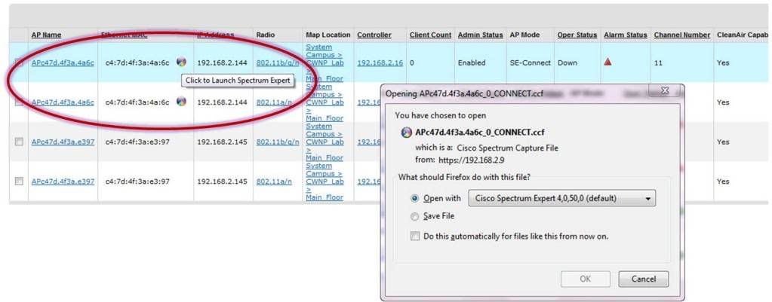This screenshot has height=302, width=772.
Task: Sort by Channel Number column header
Action: click(682, 35)
